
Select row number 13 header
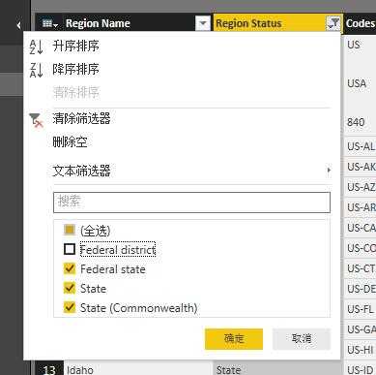49,369
